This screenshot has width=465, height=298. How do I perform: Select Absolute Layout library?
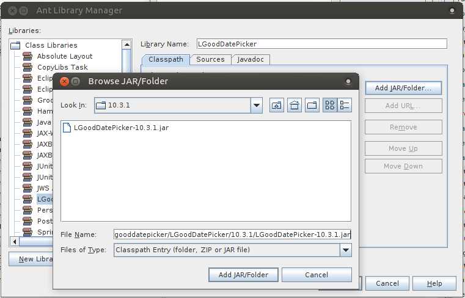[x=65, y=56]
